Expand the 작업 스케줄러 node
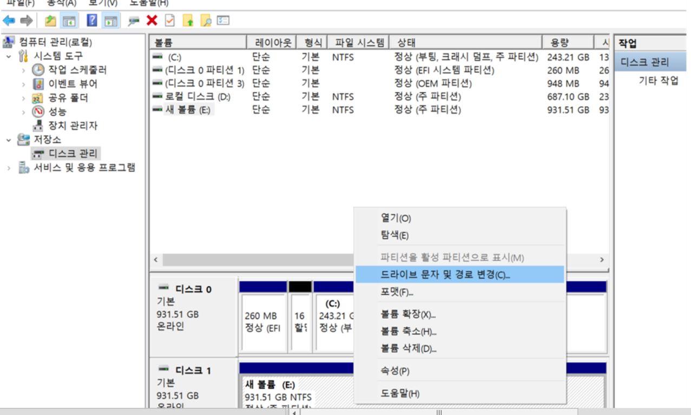Screen dimensions: 691x415 point(23,70)
